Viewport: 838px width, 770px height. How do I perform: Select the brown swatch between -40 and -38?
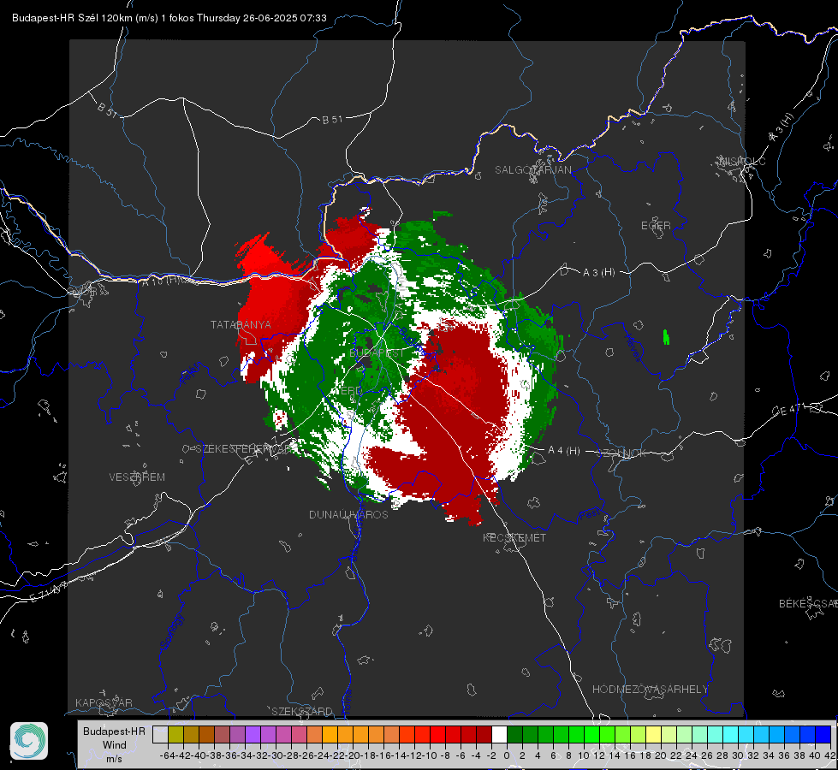click(x=206, y=735)
